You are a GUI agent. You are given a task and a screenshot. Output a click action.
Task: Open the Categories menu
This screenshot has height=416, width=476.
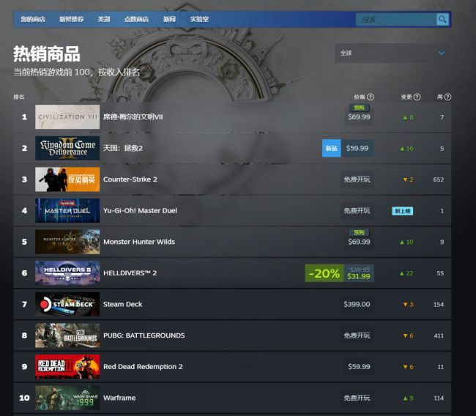tap(104, 19)
